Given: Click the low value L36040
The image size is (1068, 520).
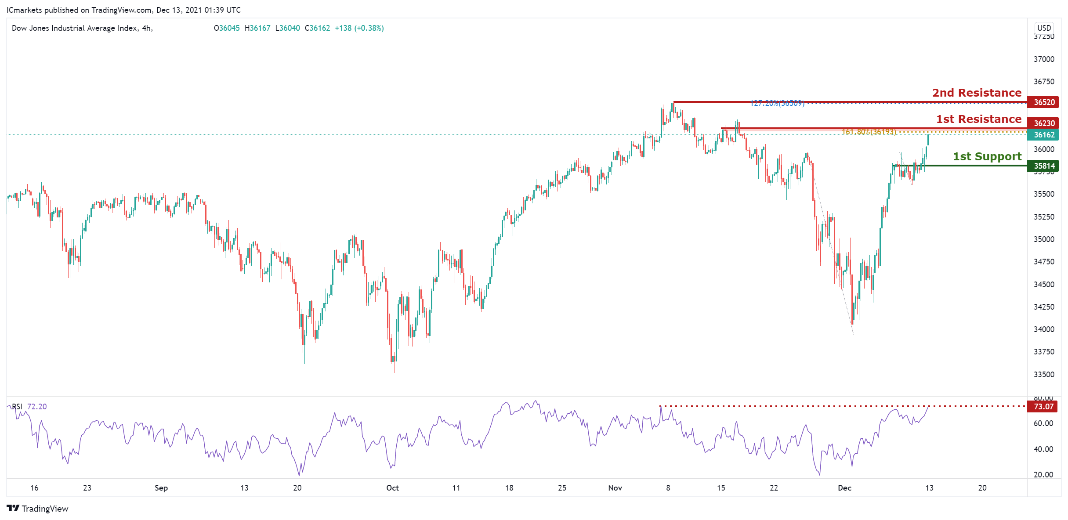Looking at the screenshot, I should click(288, 28).
